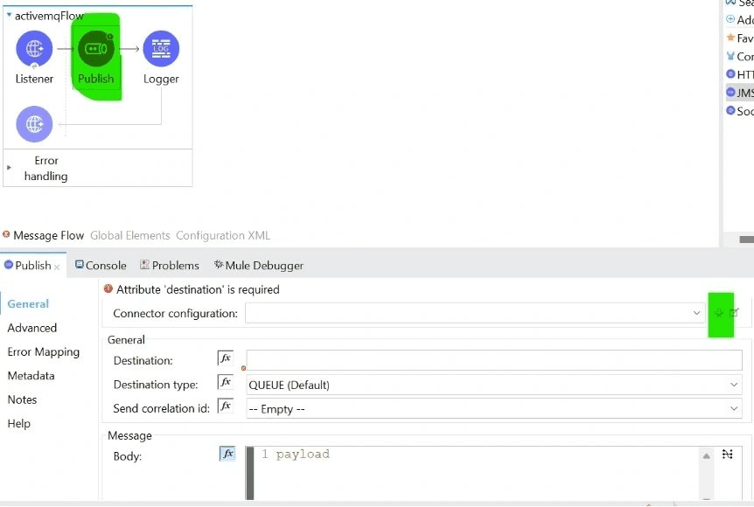This screenshot has height=507, width=754.
Task: Click the highlighted Publish component
Action: 94,49
